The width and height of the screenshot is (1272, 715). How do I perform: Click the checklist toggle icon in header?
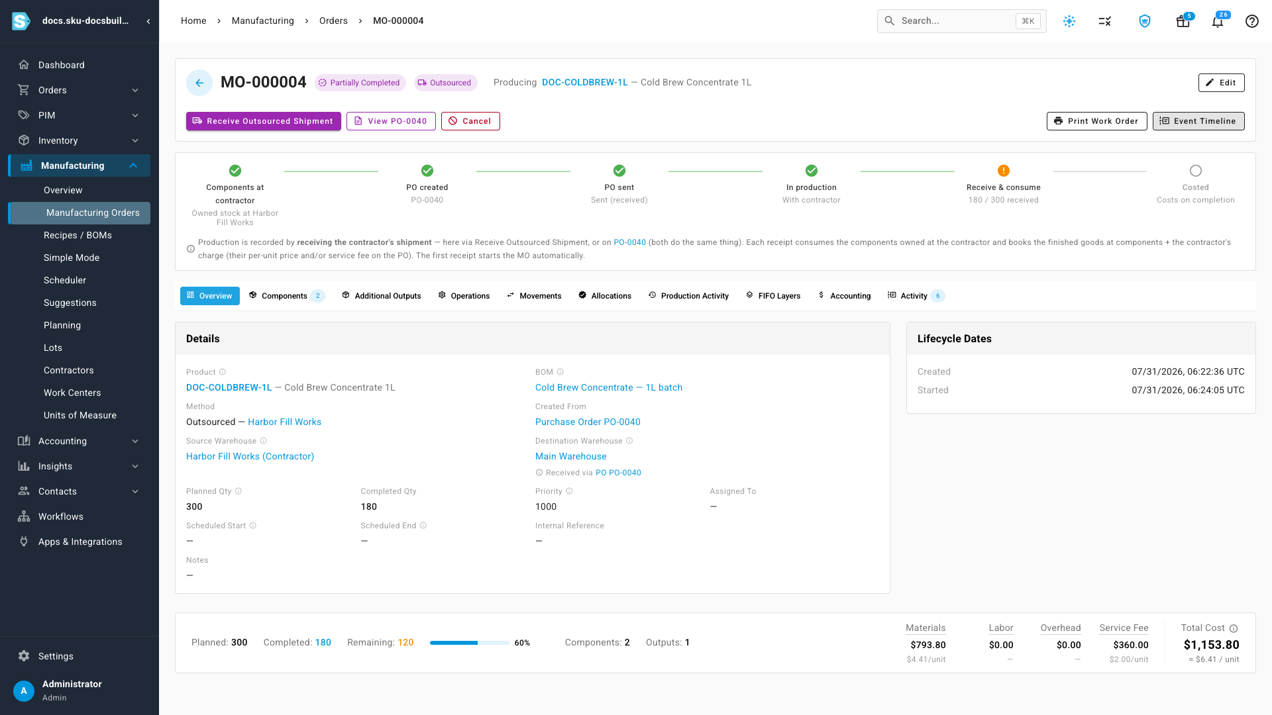coord(1104,21)
